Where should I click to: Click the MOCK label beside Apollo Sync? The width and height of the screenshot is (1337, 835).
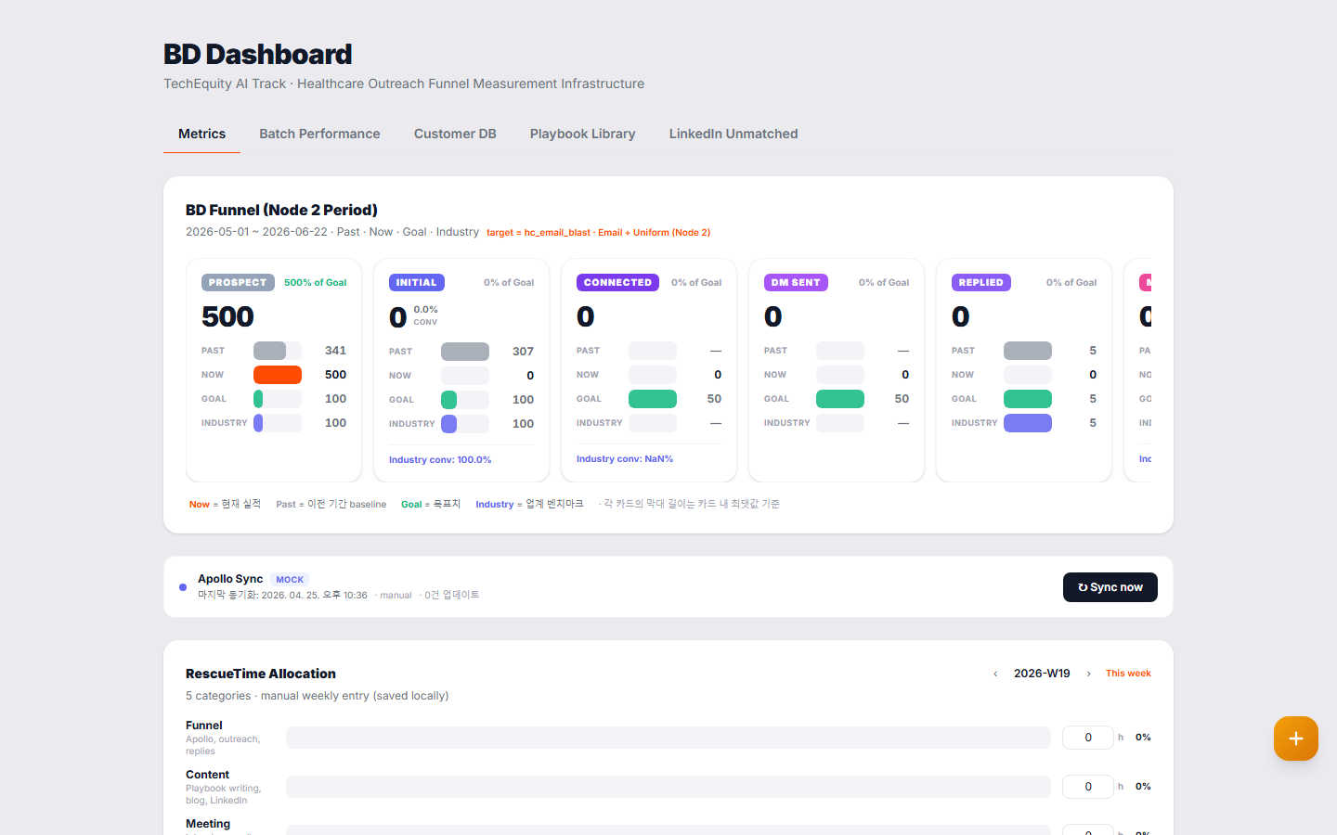290,580
